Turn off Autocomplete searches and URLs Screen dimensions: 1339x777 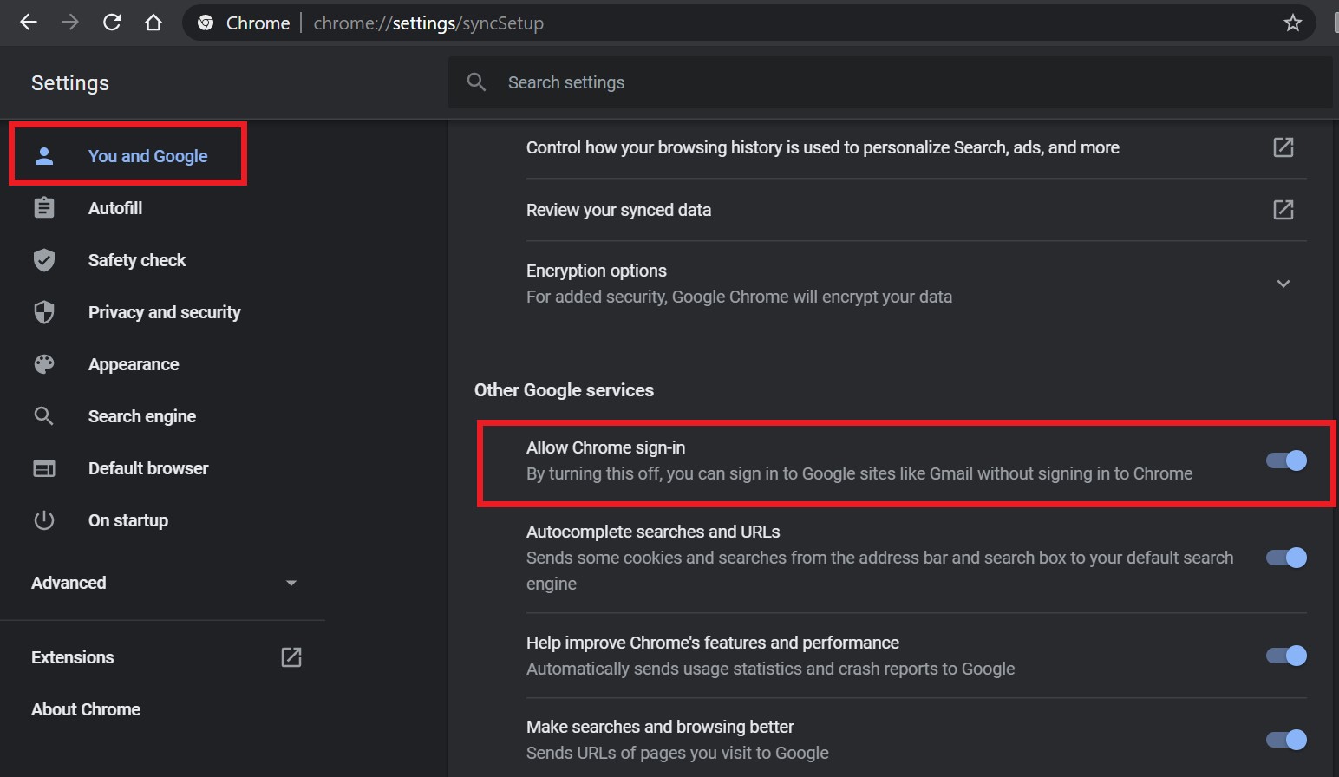click(1285, 558)
